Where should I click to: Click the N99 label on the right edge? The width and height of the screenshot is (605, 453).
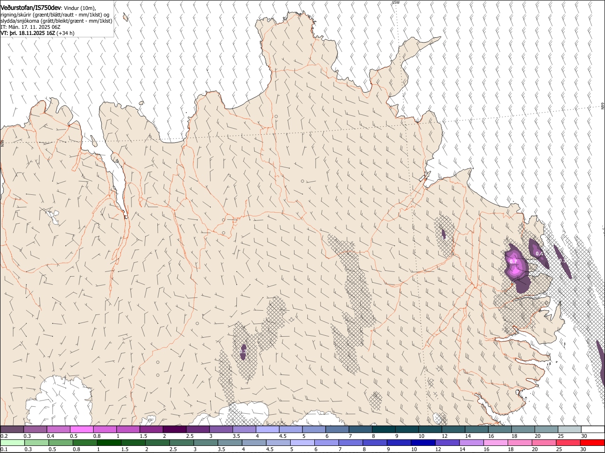click(x=603, y=106)
